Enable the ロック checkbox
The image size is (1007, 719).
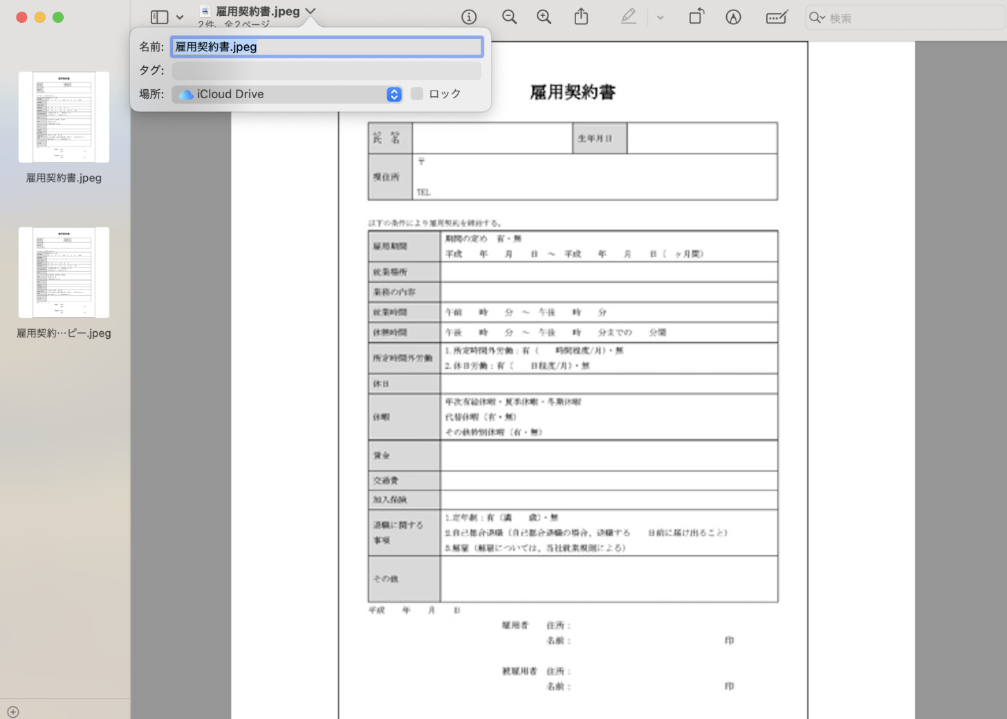coord(416,93)
